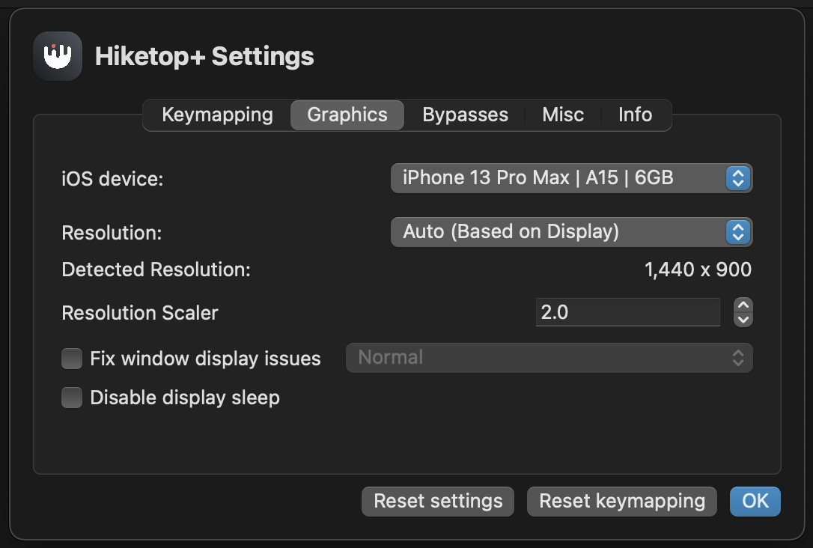Click the Hiketop+ app logo icon
Viewport: 813px width, 548px height.
tap(58, 56)
